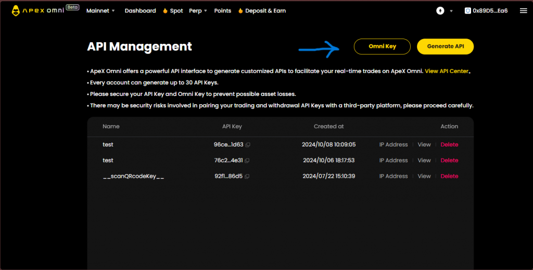This screenshot has width=533, height=270.
Task: Follow the View API Center link
Action: pyautogui.click(x=447, y=71)
